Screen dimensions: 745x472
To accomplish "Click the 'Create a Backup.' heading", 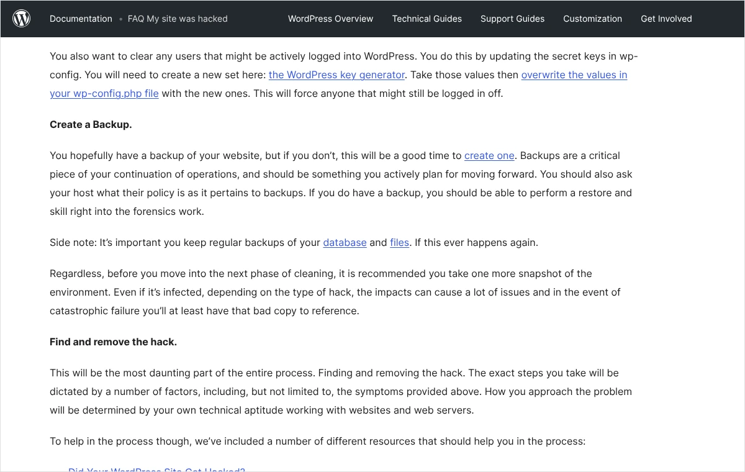I will 91,124.
